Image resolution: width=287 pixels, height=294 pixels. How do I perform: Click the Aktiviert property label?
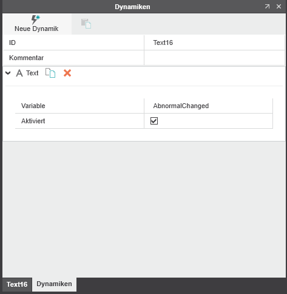[33, 121]
